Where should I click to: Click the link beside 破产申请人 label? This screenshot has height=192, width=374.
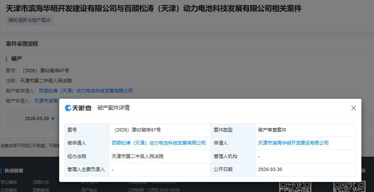(46, 101)
